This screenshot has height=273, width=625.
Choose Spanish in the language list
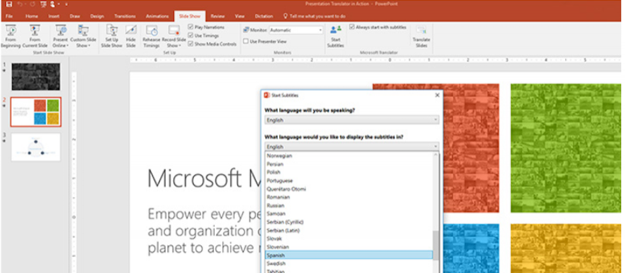[349, 255]
